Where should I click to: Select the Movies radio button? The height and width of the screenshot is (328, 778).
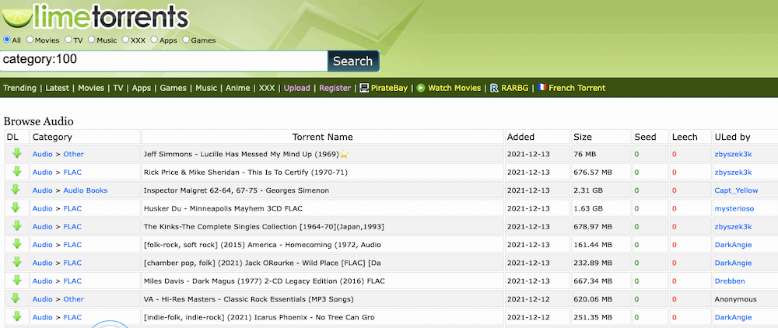(x=30, y=40)
